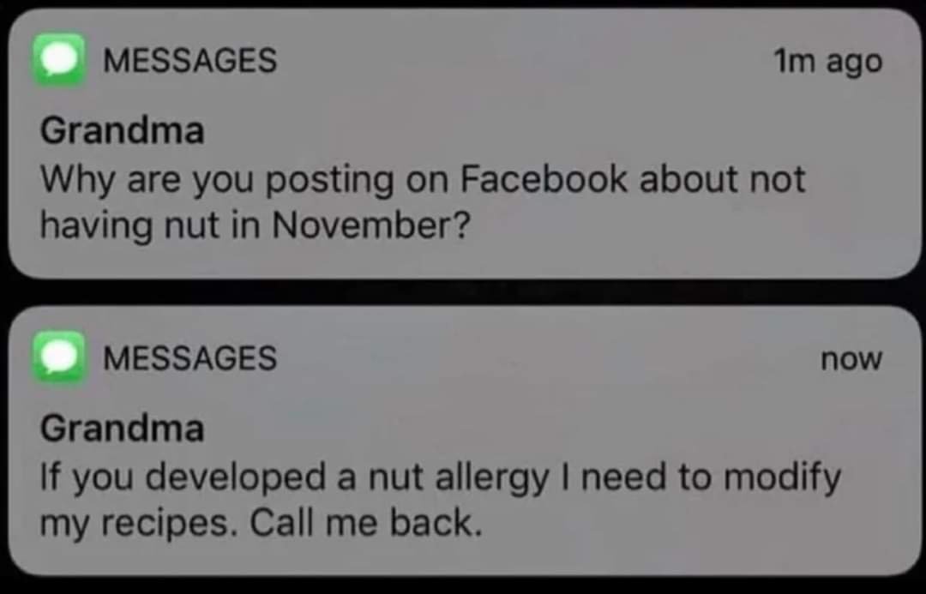
Task: Select the Grandma sender name in first notification
Action: coord(123,130)
